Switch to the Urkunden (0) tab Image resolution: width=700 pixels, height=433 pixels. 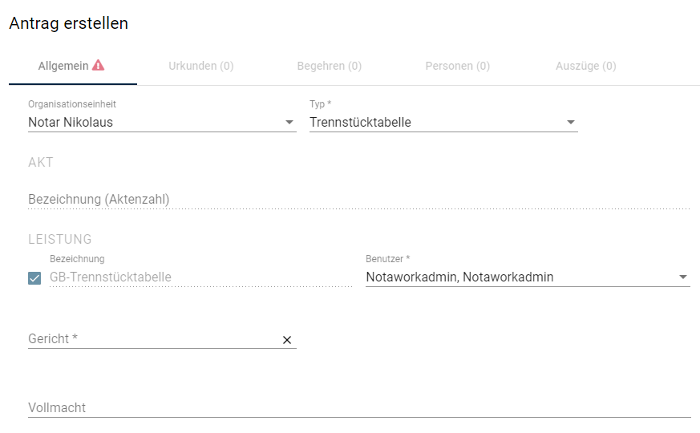click(x=201, y=66)
